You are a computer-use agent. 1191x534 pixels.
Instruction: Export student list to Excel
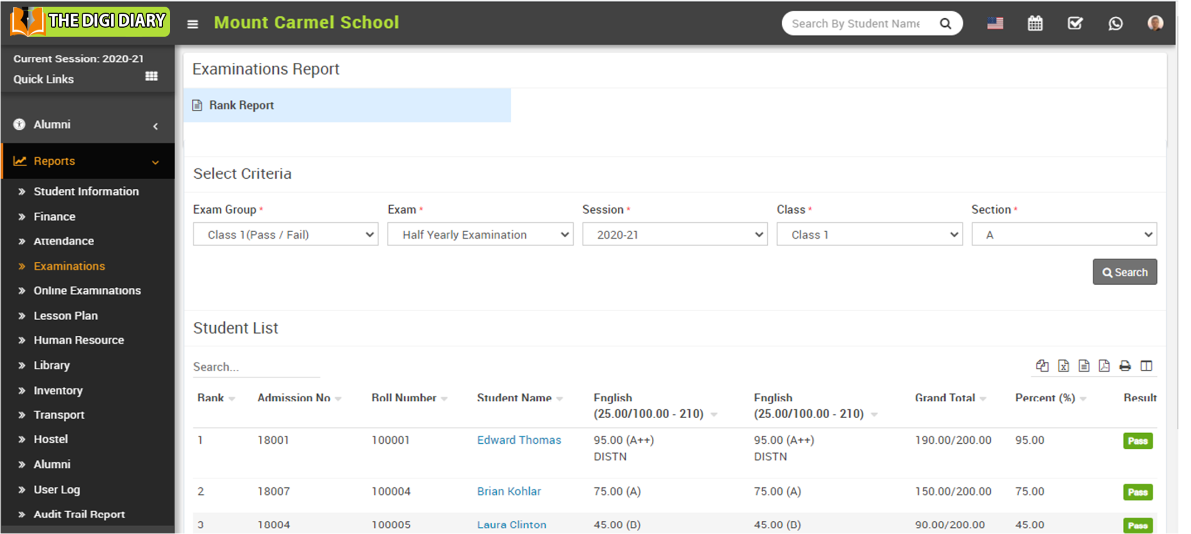(x=1063, y=366)
